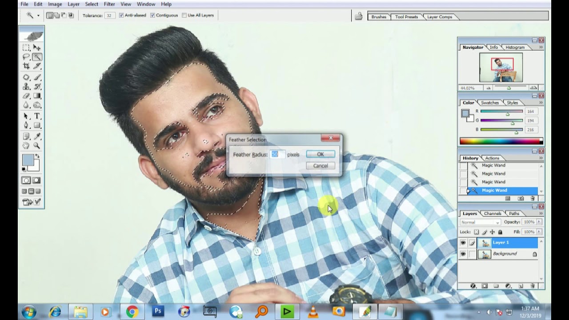This screenshot has width=569, height=320.
Task: Open the Layer Comps palette tab
Action: pos(439,17)
